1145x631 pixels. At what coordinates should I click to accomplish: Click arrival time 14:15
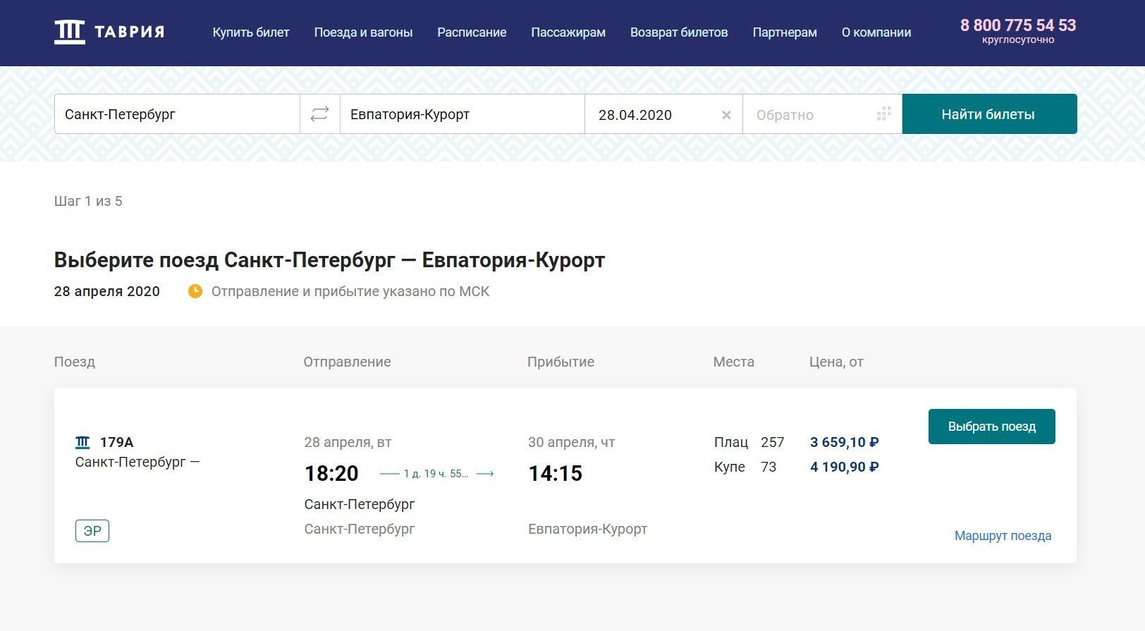pyautogui.click(x=556, y=473)
